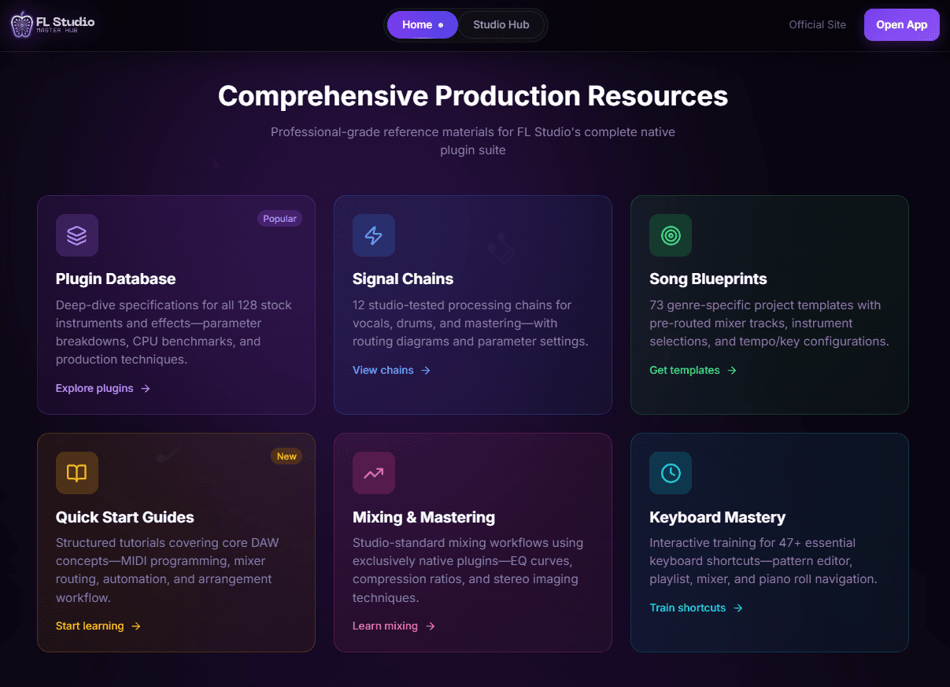Click the Comprehensive Production Resources heading
The height and width of the screenshot is (687, 950).
(473, 96)
